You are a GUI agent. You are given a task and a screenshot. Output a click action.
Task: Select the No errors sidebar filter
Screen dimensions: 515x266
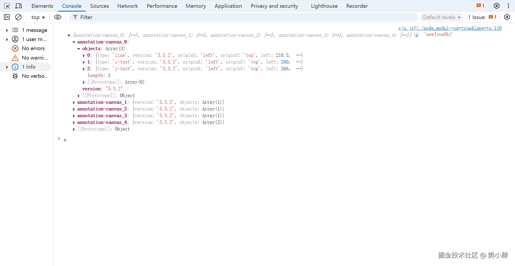coord(33,48)
